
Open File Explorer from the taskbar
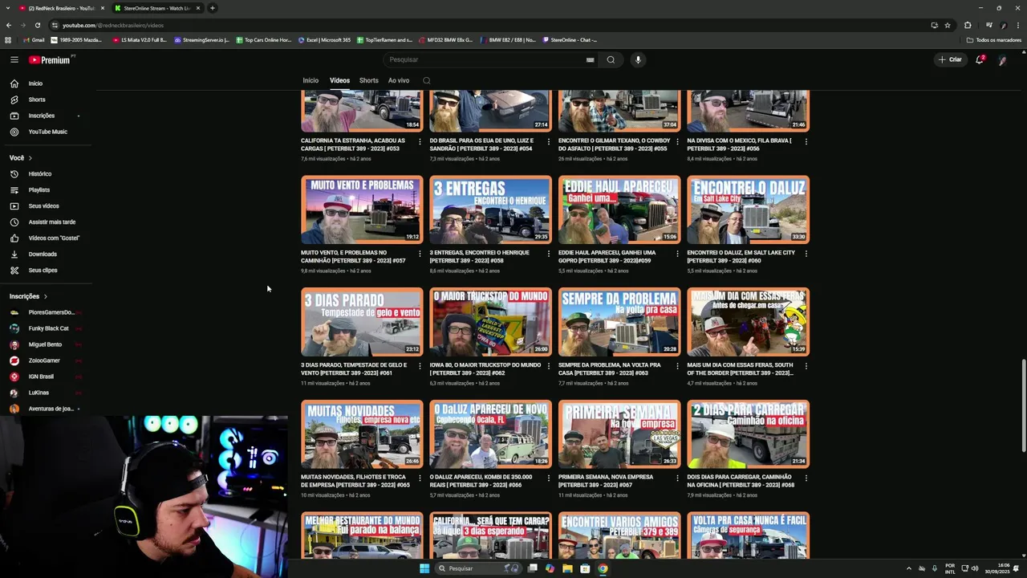click(567, 568)
